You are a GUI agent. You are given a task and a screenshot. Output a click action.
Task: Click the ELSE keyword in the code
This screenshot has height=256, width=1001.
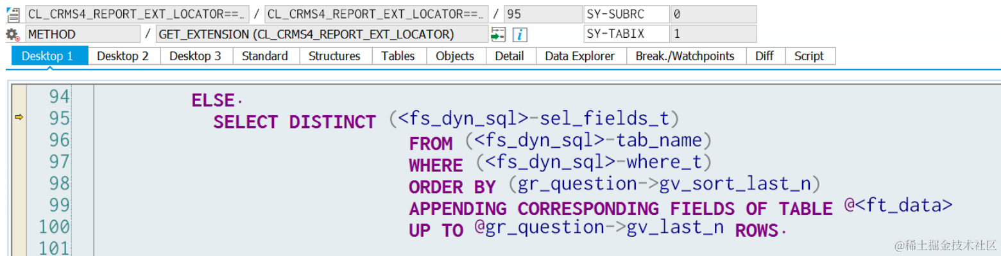(214, 100)
